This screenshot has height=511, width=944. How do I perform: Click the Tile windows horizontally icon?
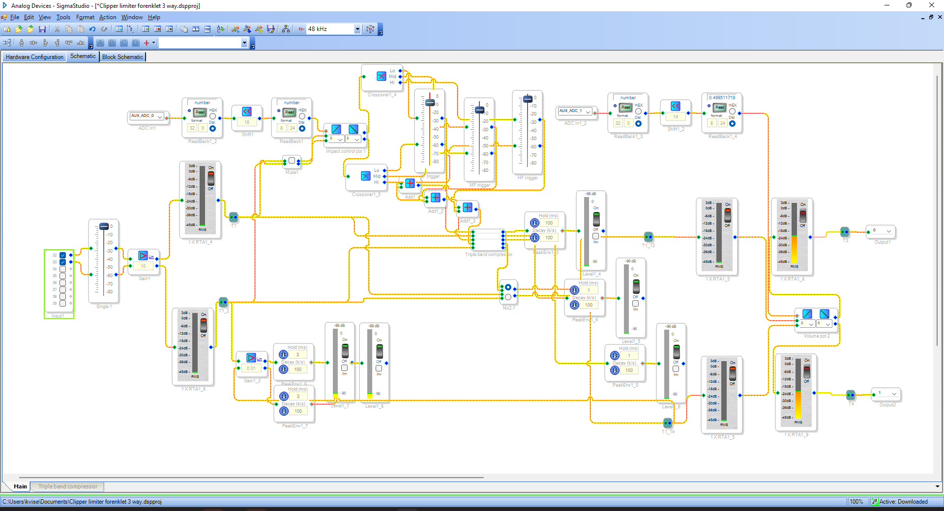click(x=196, y=29)
